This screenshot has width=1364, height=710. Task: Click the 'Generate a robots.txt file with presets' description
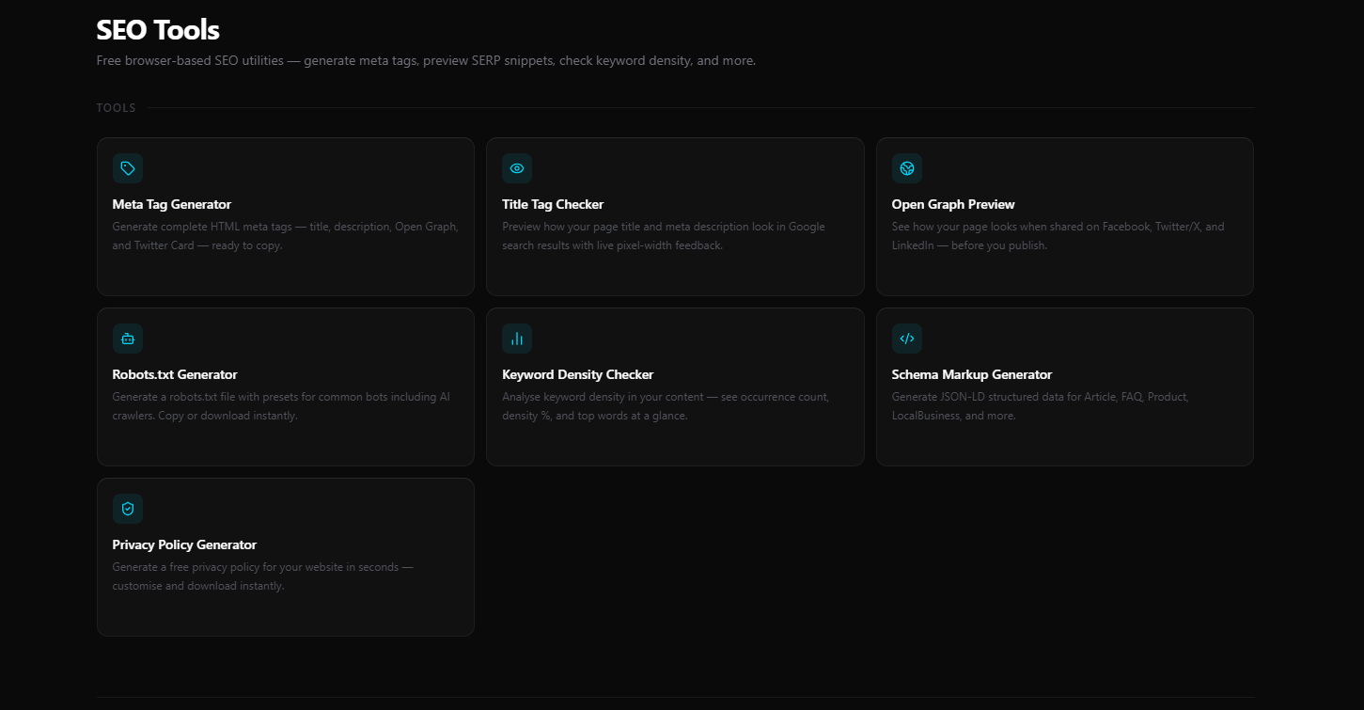281,406
